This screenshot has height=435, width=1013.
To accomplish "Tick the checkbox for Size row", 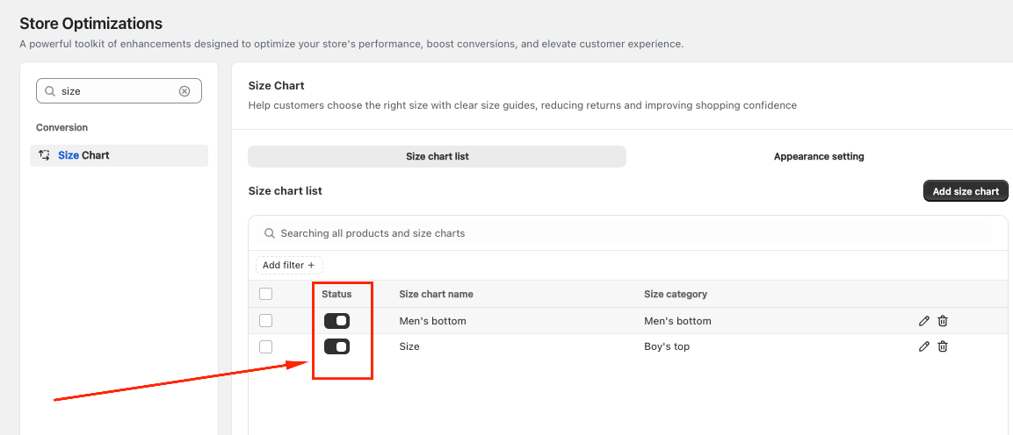I will (x=266, y=346).
